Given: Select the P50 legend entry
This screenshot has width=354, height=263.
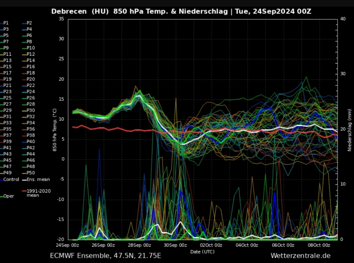Looking at the screenshot, I should 30,172.
